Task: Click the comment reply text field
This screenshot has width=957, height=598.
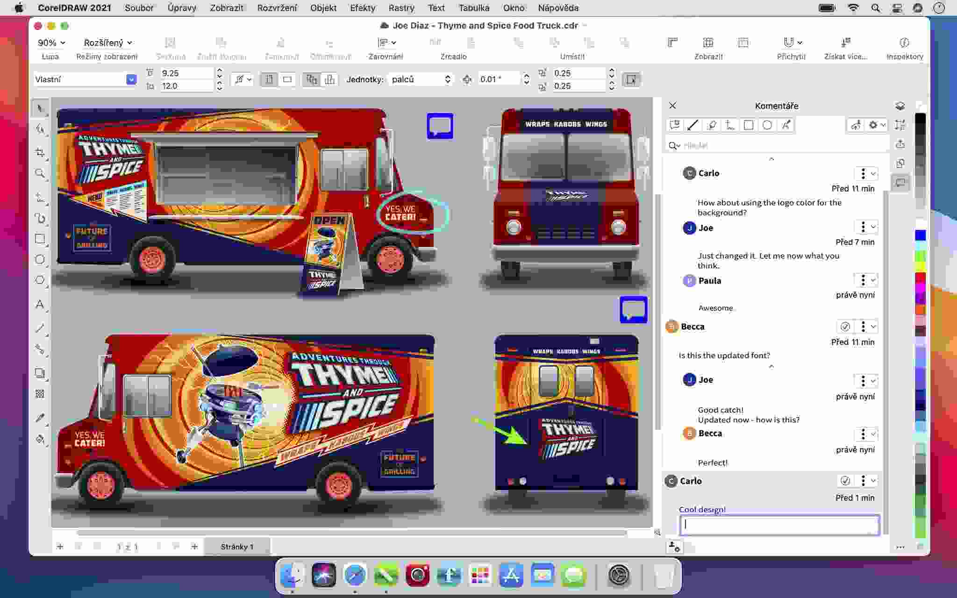Action: click(x=779, y=525)
